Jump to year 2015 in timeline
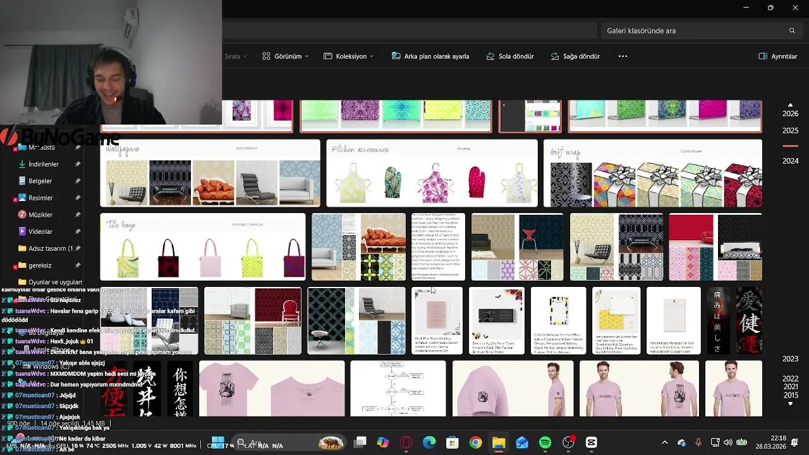The width and height of the screenshot is (809, 455). (x=790, y=395)
